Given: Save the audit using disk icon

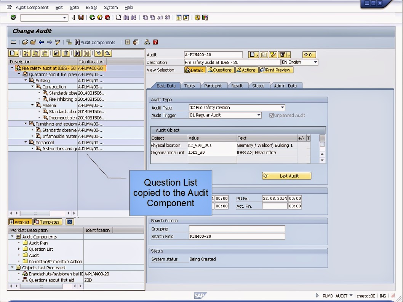Looking at the screenshot, I should [81, 17].
